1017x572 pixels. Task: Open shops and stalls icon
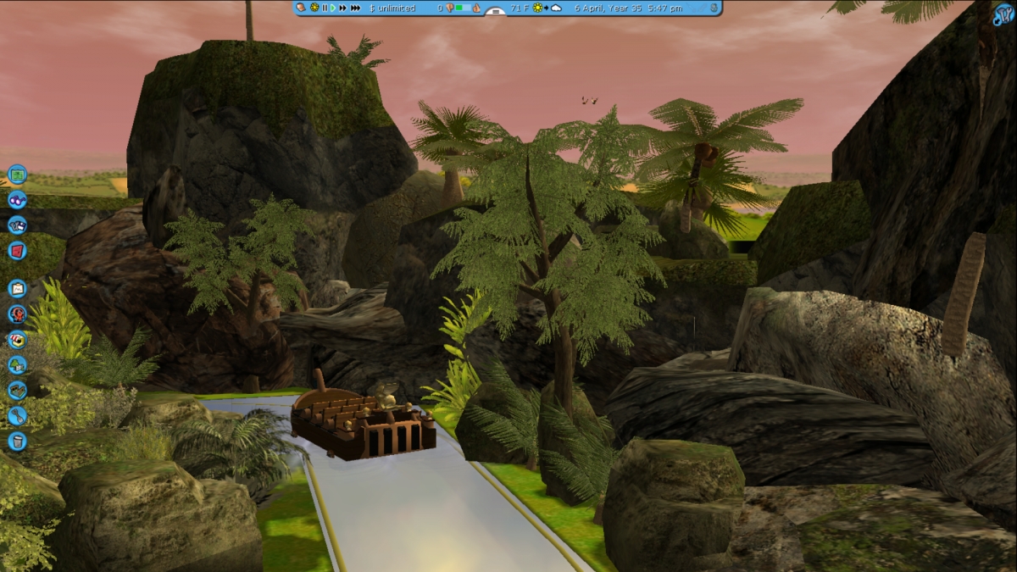17,340
